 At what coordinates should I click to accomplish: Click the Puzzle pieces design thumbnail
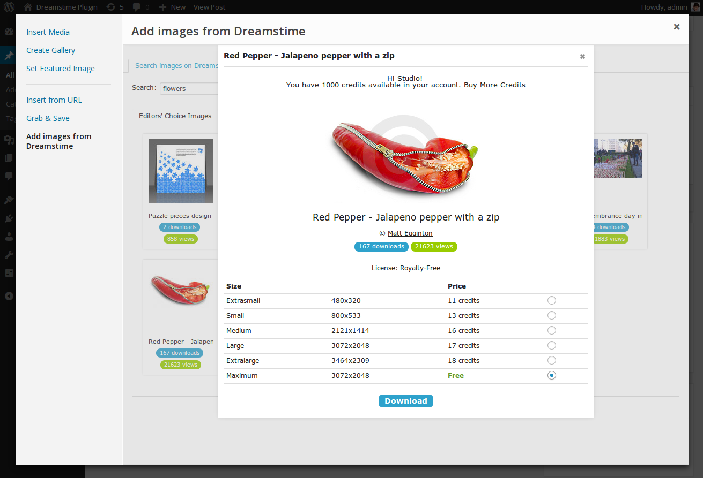181,171
